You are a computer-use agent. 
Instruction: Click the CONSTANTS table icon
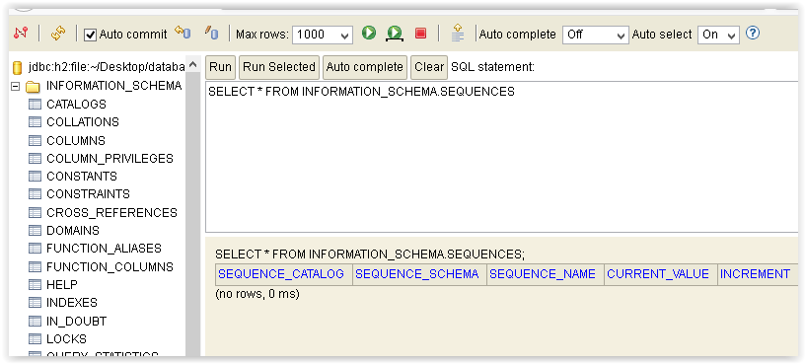coord(35,177)
